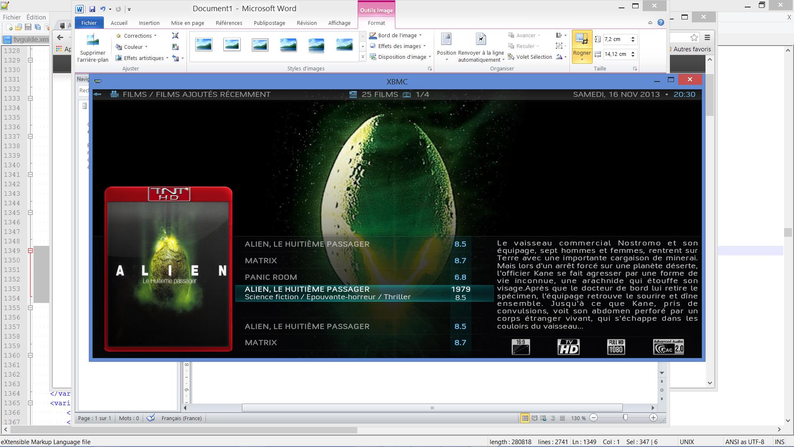Screen dimensions: 794x447
Task: Click the Open file icon in Notepad++ toolbar
Action: pyautogui.click(x=18, y=27)
